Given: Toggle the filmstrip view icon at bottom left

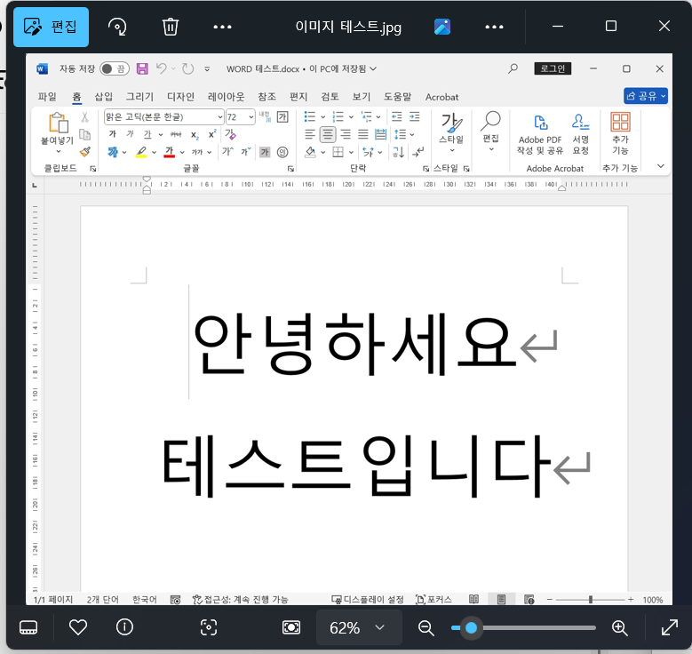Looking at the screenshot, I should click(x=28, y=627).
